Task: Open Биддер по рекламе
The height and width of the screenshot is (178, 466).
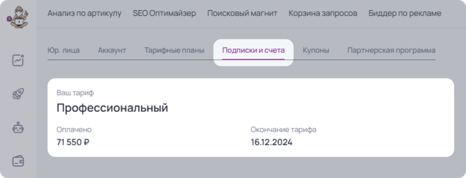Action: (x=405, y=13)
